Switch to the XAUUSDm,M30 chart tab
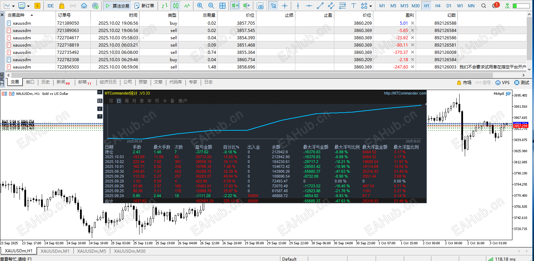 [130, 251]
